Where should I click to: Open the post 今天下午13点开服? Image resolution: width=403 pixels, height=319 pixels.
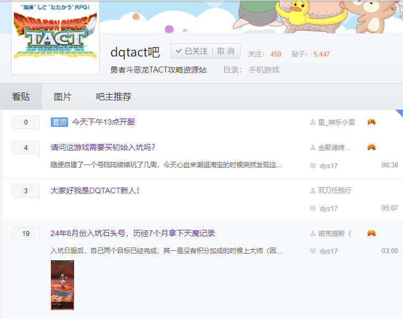(x=103, y=122)
